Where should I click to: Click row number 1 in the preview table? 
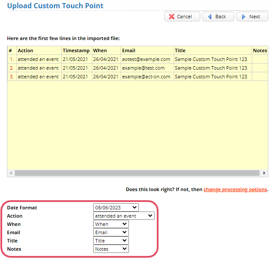pyautogui.click(x=12, y=59)
